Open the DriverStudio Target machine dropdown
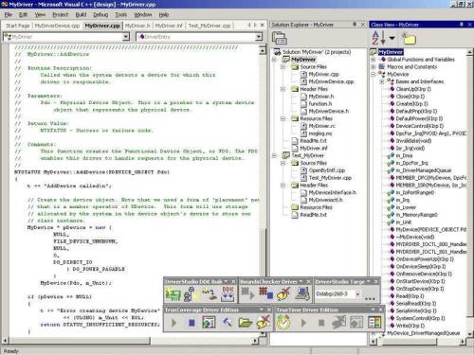This screenshot has height=355, width=474. pyautogui.click(x=357, y=294)
